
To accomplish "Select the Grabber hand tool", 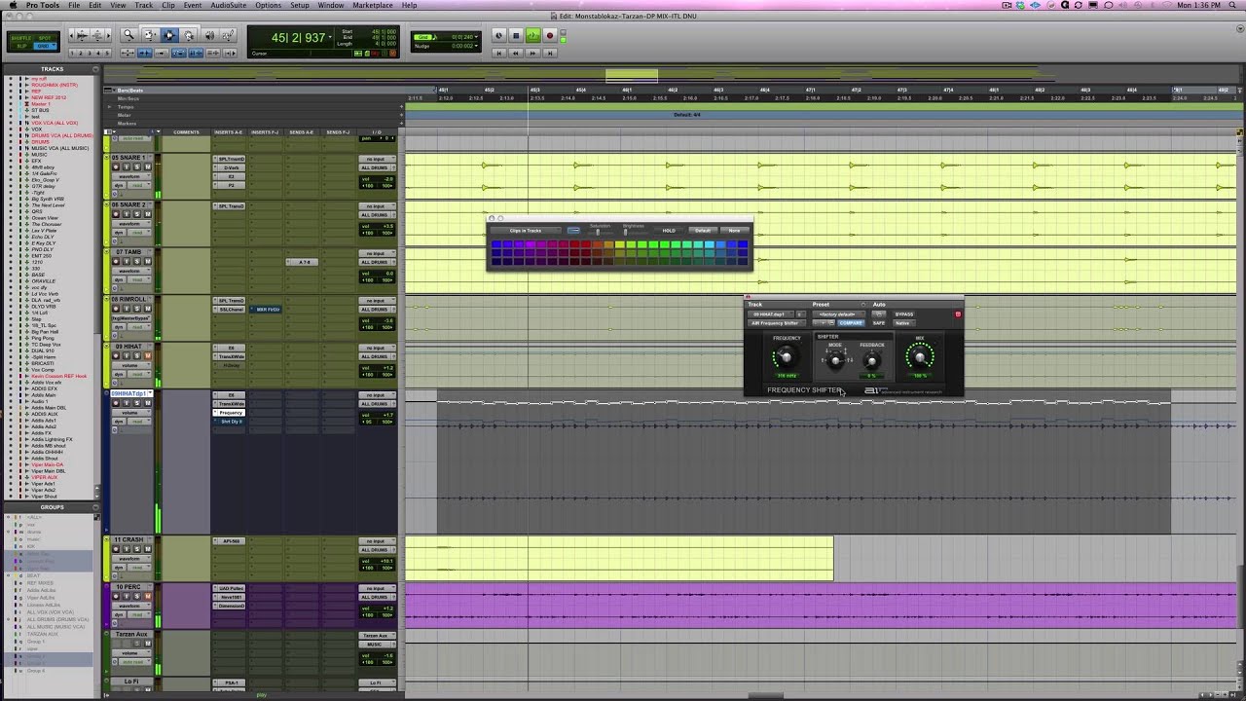I will point(189,35).
